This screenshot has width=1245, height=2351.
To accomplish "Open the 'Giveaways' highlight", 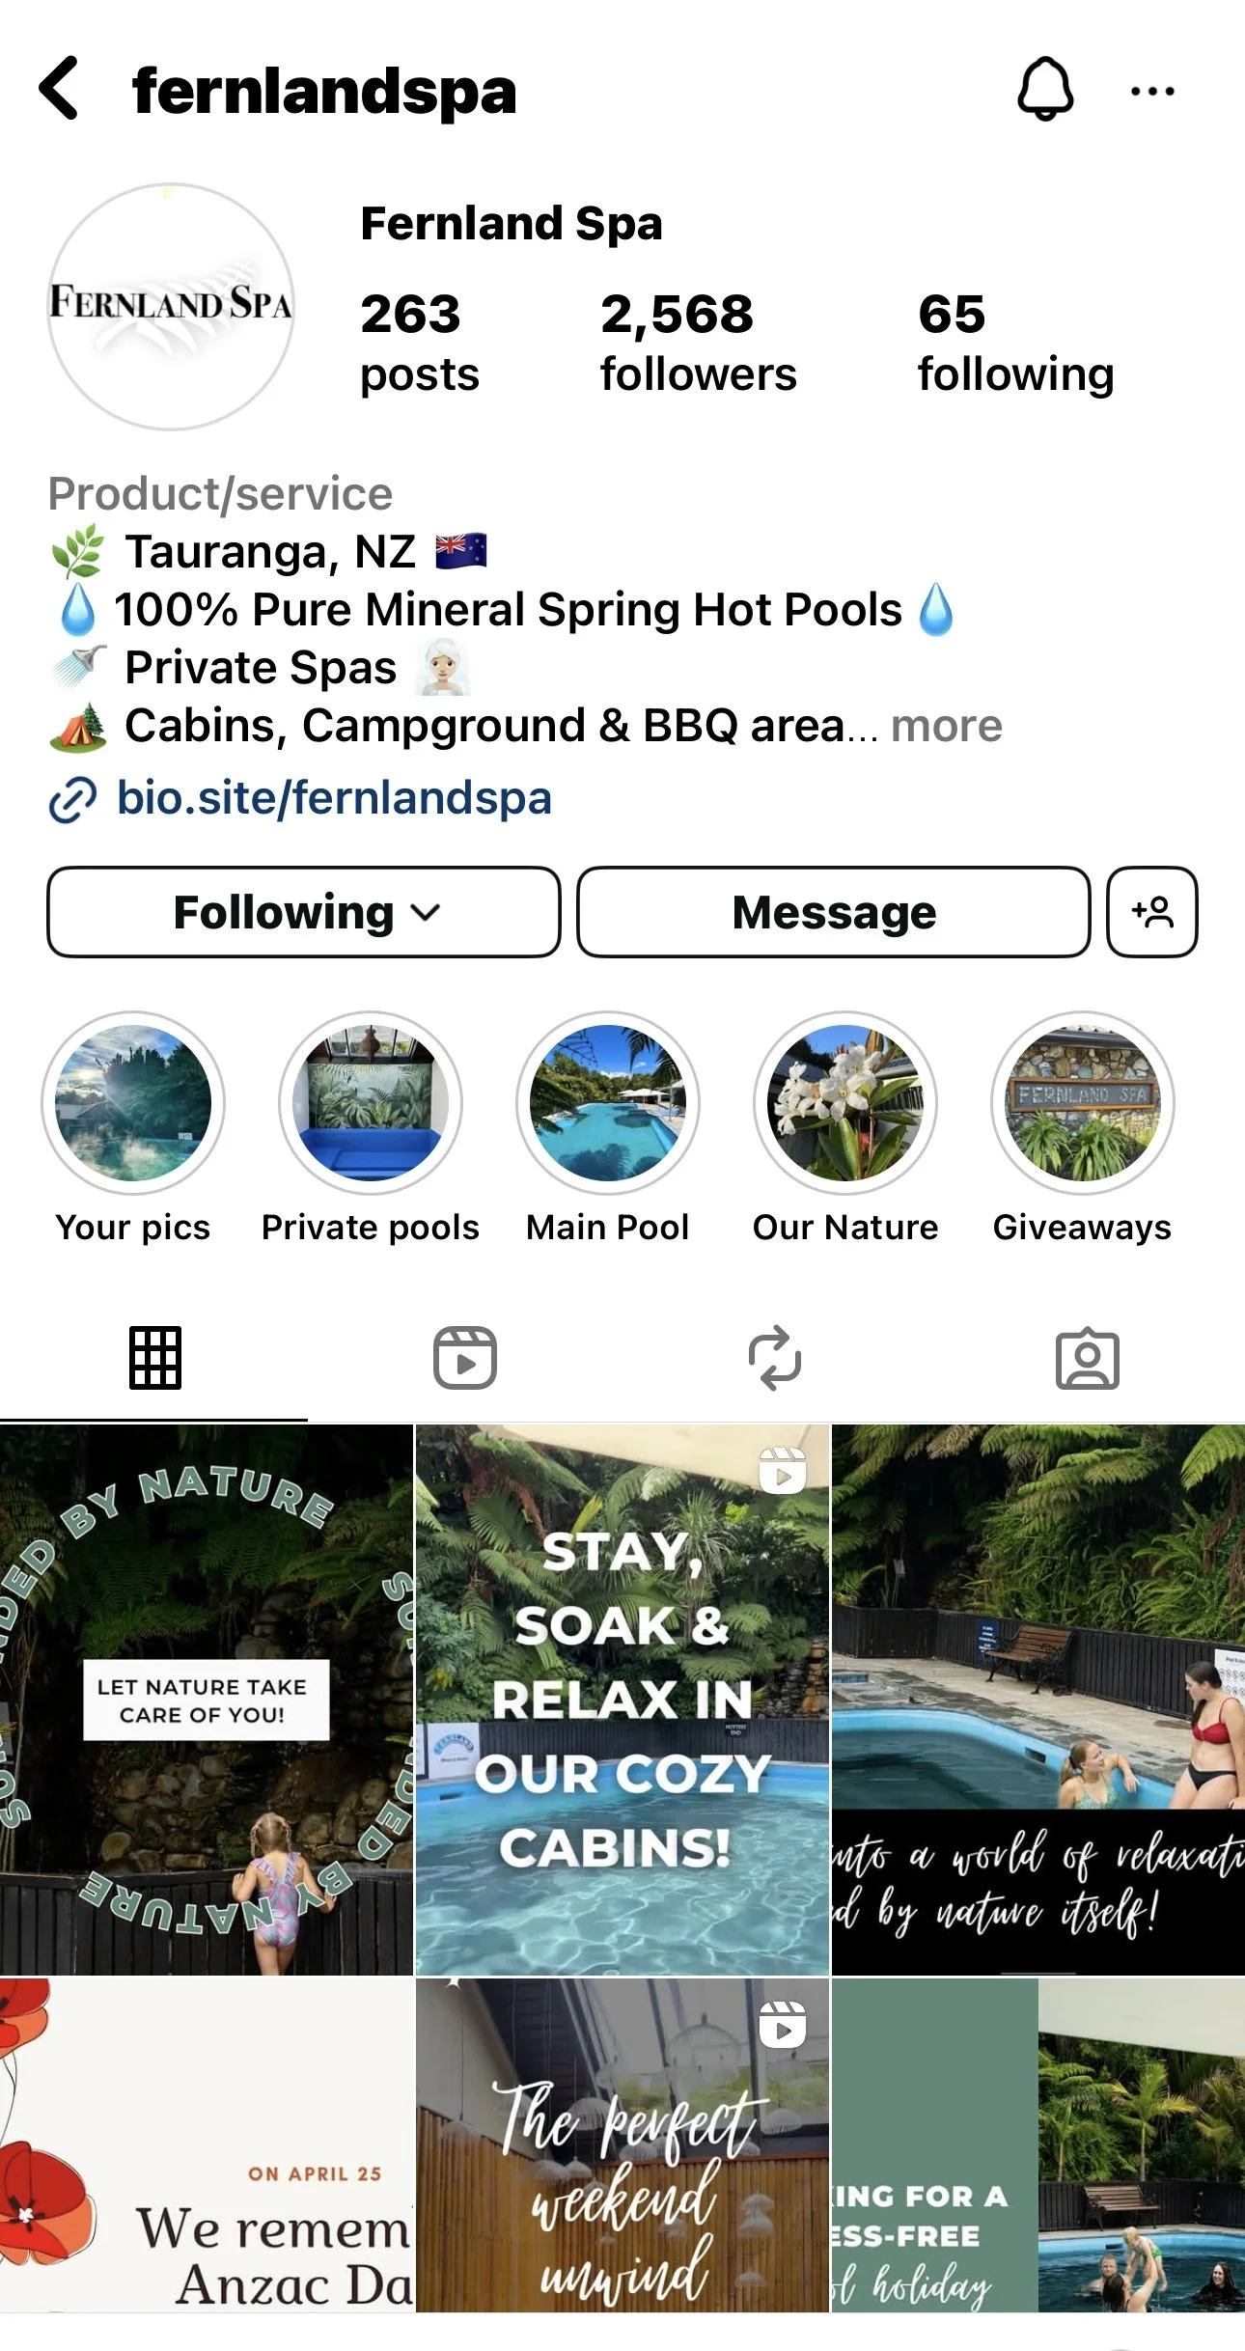I will [x=1083, y=1103].
